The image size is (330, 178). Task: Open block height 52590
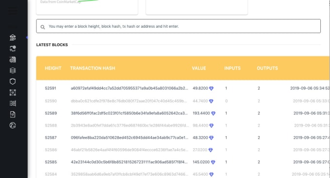(51, 101)
